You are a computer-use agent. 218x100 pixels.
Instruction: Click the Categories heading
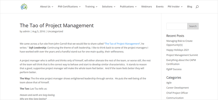[x=174, y=78]
